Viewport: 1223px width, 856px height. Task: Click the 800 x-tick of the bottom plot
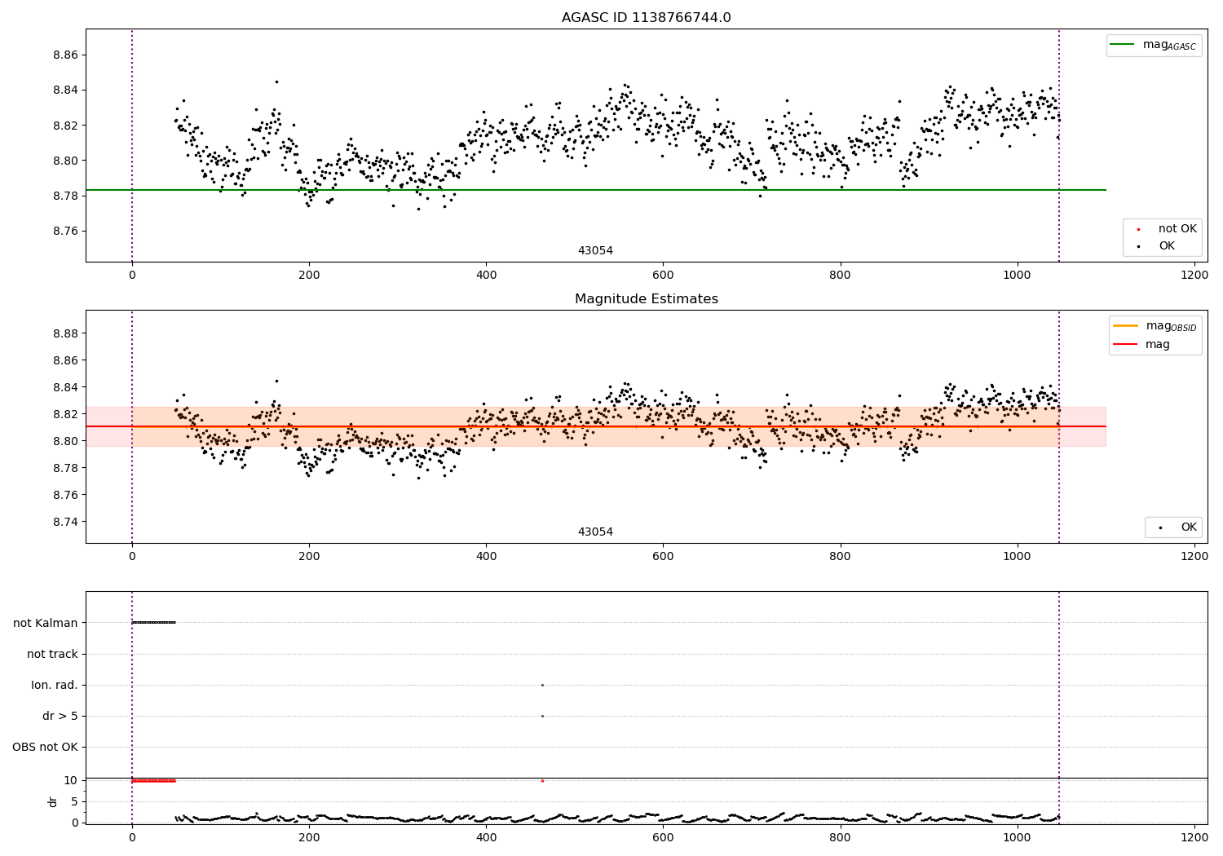pyautogui.click(x=841, y=837)
